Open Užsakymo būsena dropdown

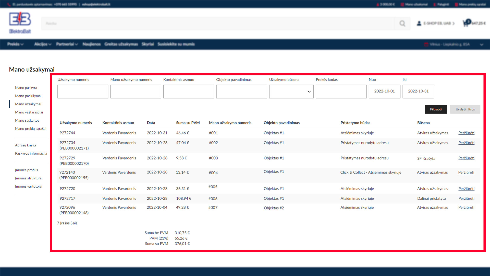(291, 91)
